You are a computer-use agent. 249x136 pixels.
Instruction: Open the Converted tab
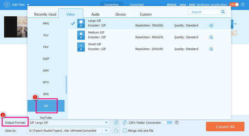137,5
